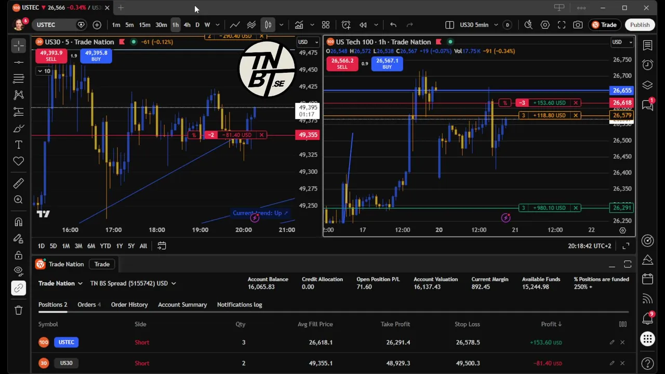Viewport: 665px width, 374px height.
Task: Expand the replay options dropdown arrow
Action: (376, 25)
